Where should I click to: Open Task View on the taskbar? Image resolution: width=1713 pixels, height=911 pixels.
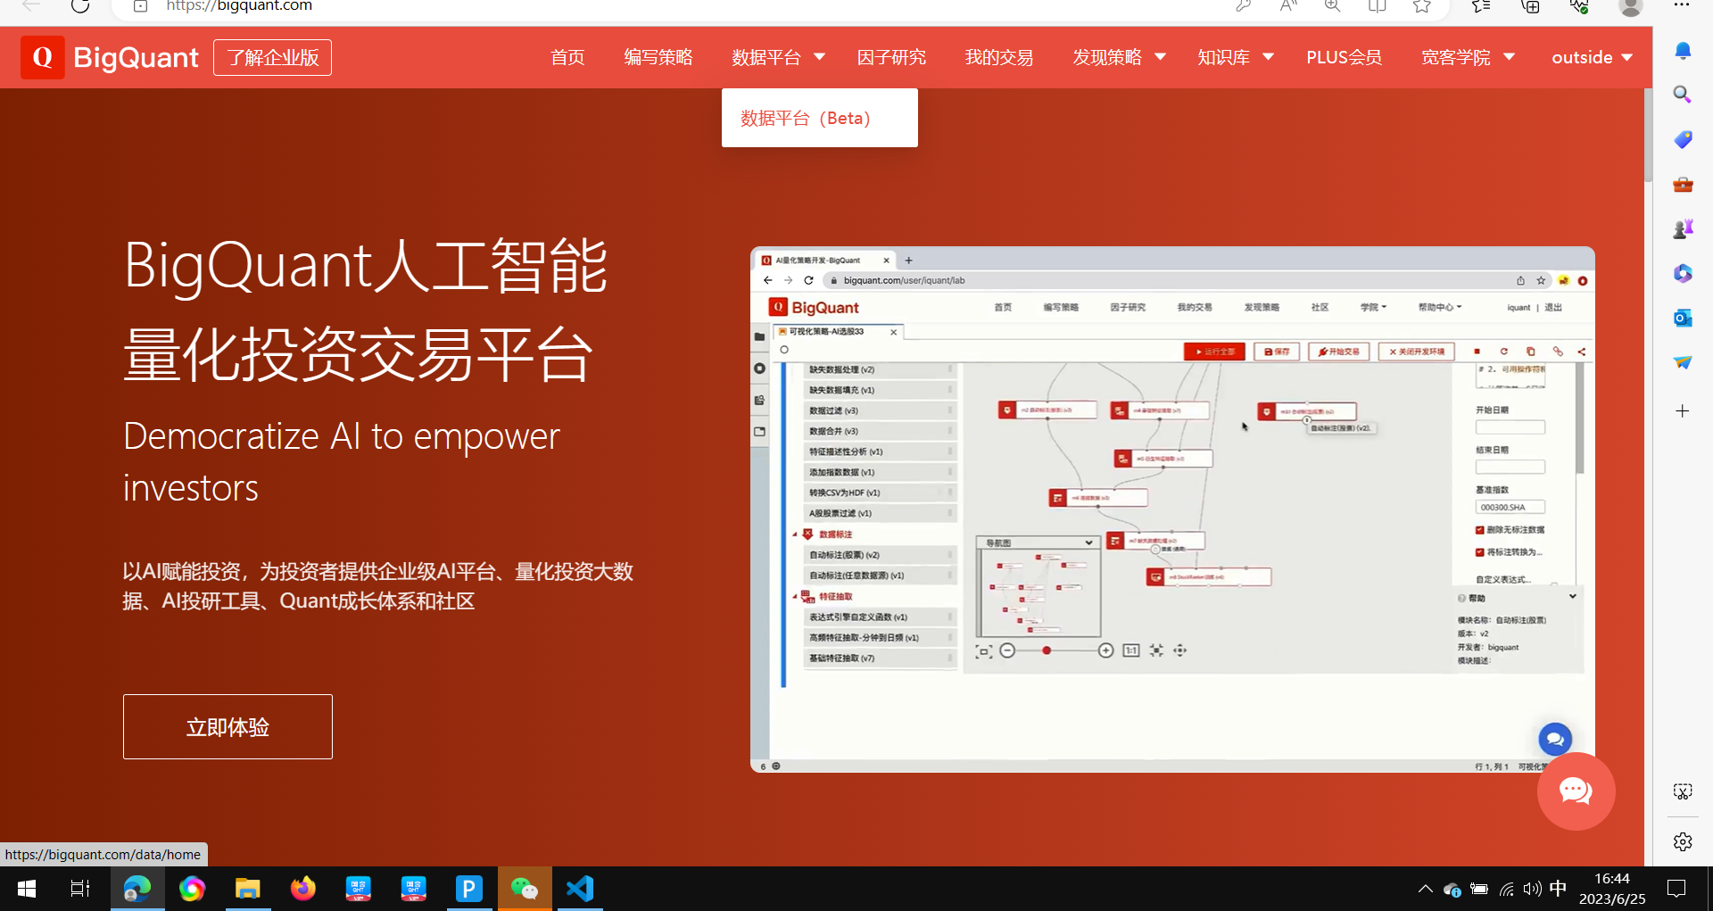click(80, 889)
